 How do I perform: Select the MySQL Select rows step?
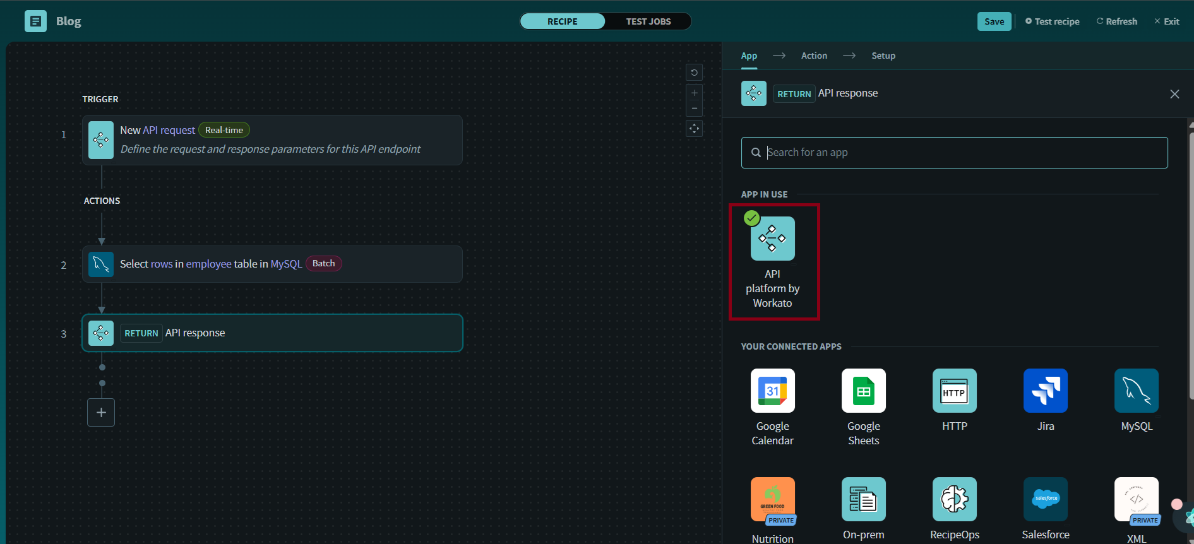[272, 264]
